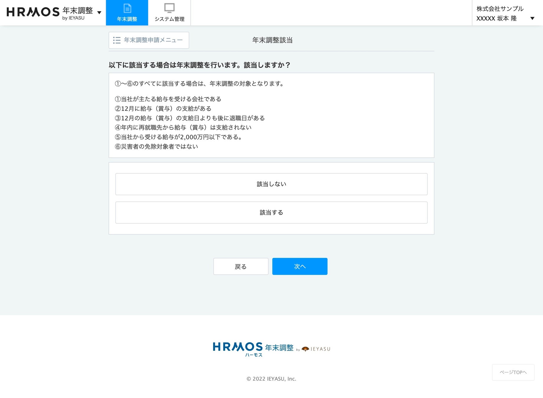Click the システム管理 monitor icon

click(x=169, y=8)
